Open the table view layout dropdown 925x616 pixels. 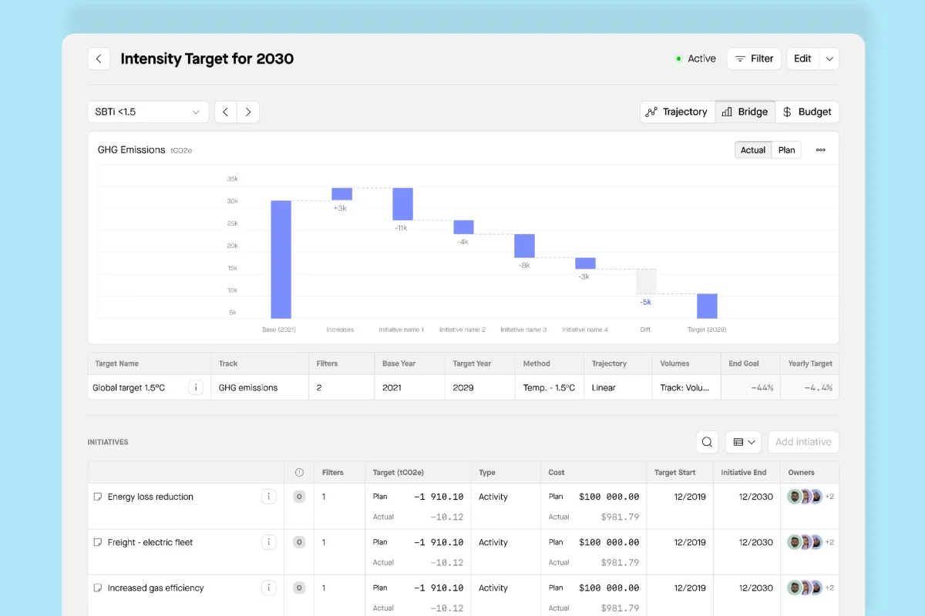pyautogui.click(x=743, y=442)
